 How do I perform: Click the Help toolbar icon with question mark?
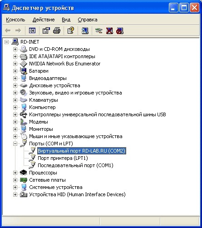(x=71, y=30)
